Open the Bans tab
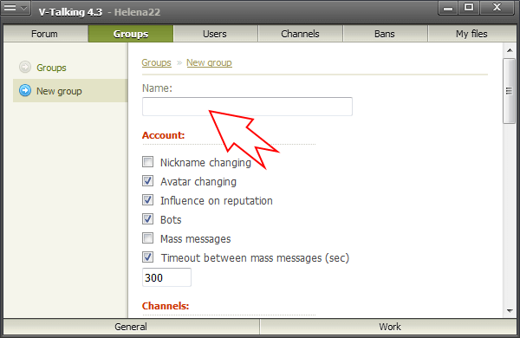Screen dimensions: 520x338 click(x=385, y=34)
